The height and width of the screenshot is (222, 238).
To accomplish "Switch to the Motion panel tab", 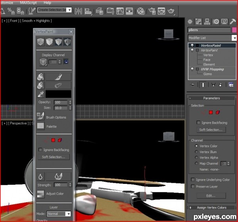I will click(x=216, y=21).
